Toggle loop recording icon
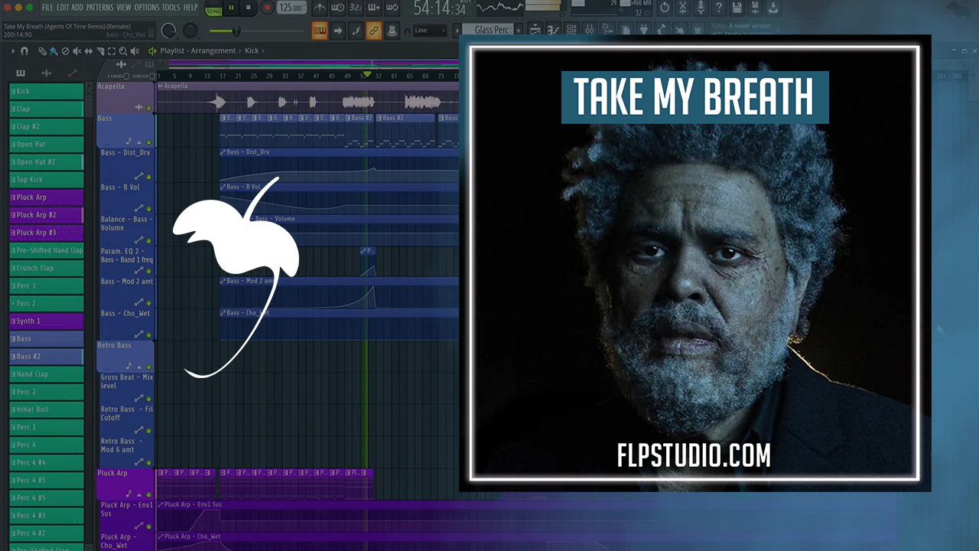This screenshot has height=551, width=979. (392, 8)
